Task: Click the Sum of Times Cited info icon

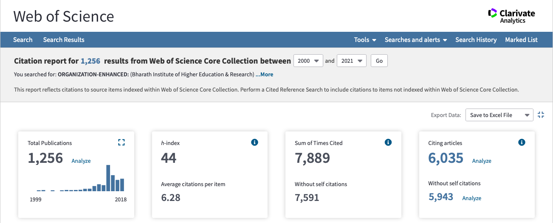Action: 388,142
